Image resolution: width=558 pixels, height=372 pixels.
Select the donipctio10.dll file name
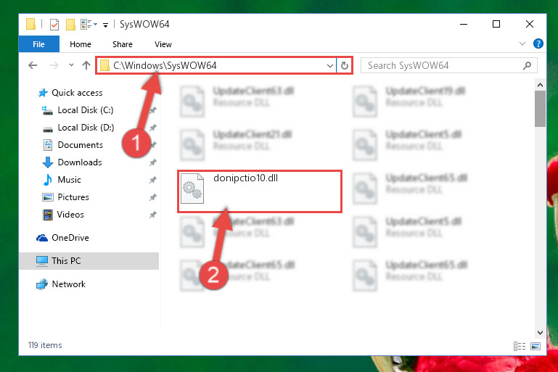(245, 178)
